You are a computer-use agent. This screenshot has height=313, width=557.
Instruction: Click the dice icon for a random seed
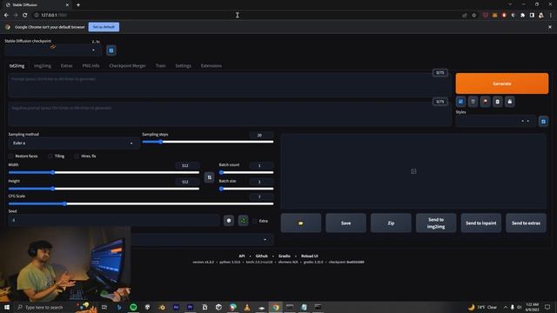229,220
